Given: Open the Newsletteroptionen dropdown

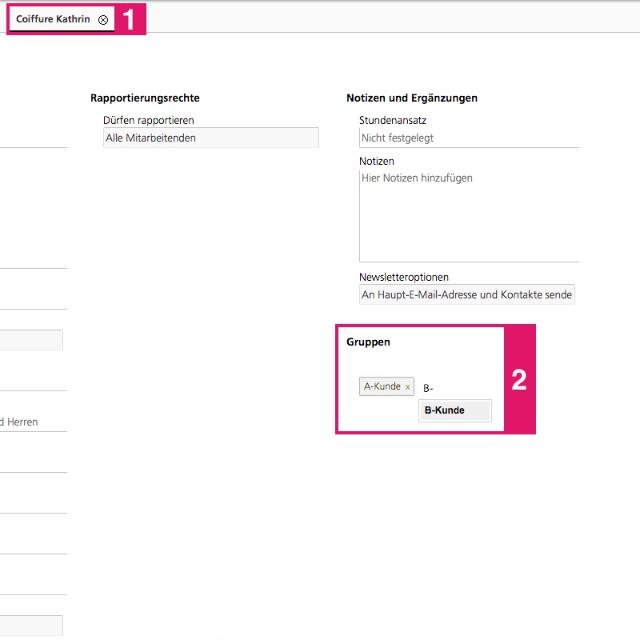Looking at the screenshot, I should (467, 294).
